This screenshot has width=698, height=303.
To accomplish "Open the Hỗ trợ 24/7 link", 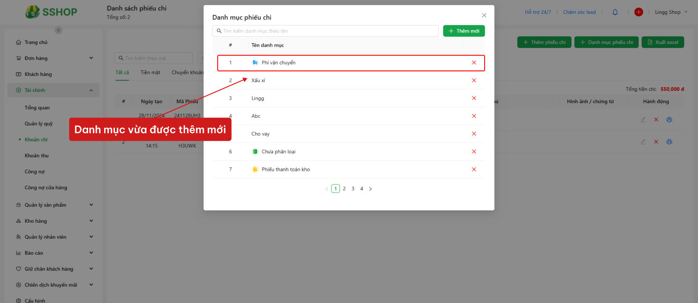I will pyautogui.click(x=538, y=12).
